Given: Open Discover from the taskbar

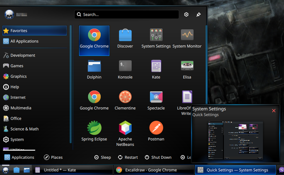Looking at the screenshot, I should pos(16,170).
